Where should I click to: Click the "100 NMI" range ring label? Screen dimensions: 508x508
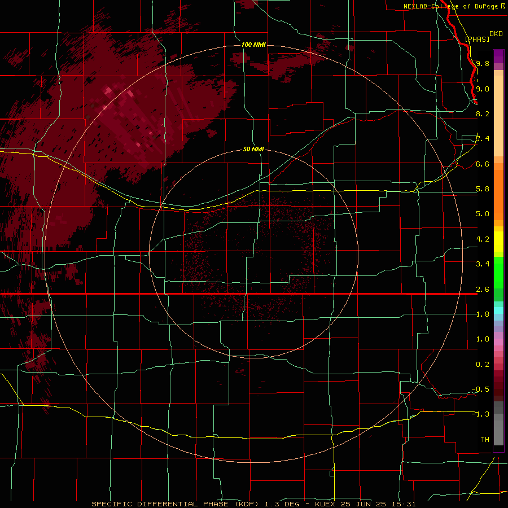[253, 45]
